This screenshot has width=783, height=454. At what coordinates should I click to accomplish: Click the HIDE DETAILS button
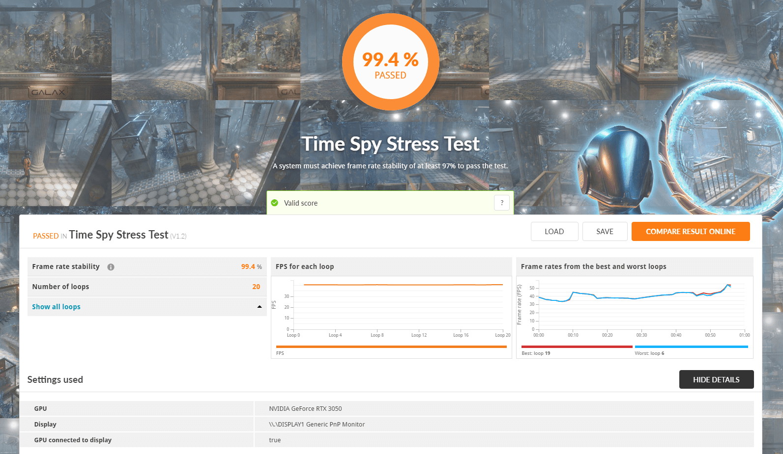pyautogui.click(x=716, y=379)
